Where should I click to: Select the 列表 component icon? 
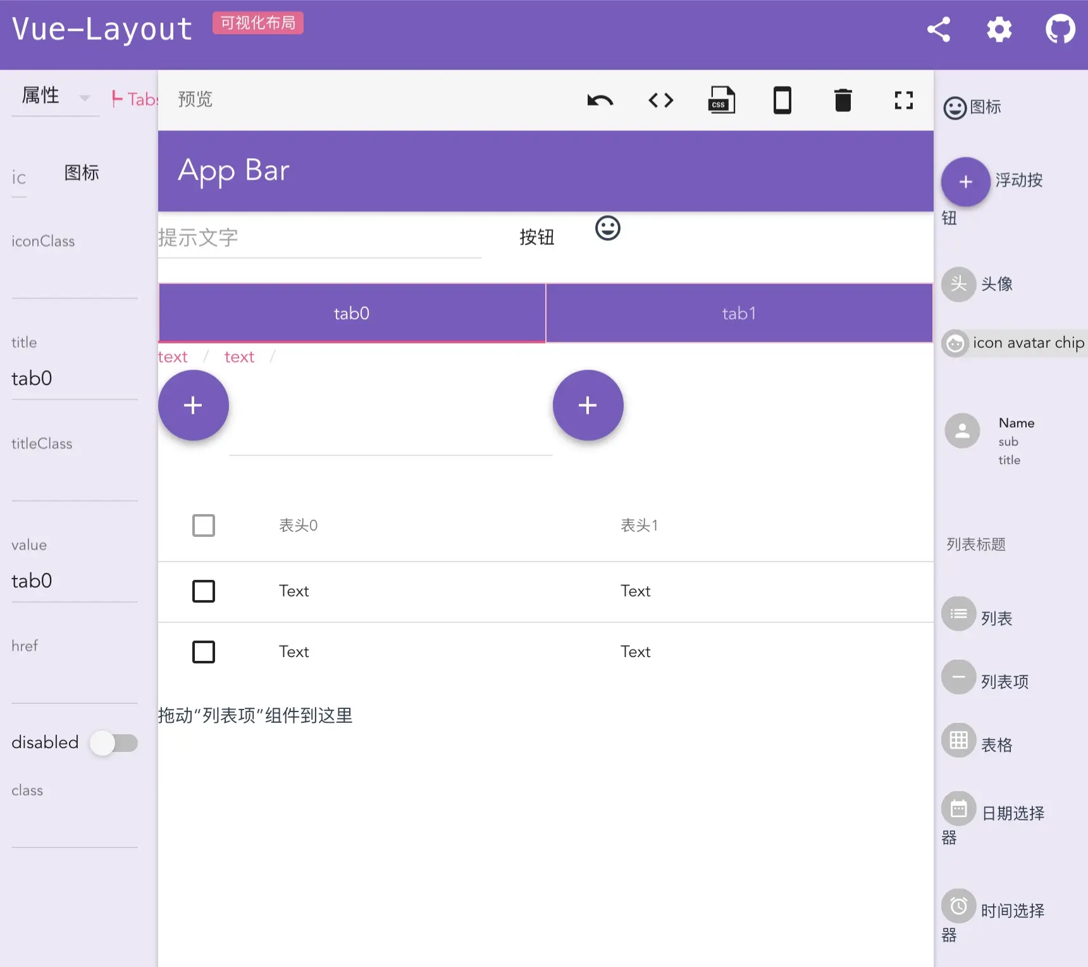click(x=958, y=613)
